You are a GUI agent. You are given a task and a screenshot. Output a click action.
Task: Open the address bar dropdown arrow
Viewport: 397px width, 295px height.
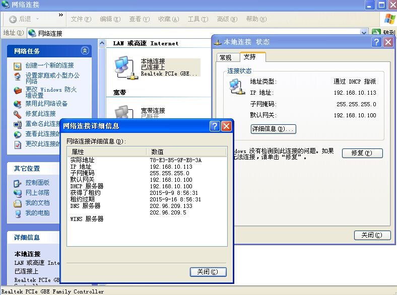coord(364,33)
